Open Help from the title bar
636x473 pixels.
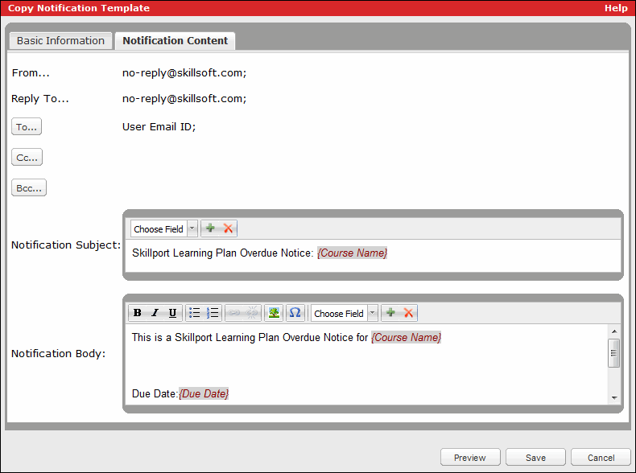[616, 8]
